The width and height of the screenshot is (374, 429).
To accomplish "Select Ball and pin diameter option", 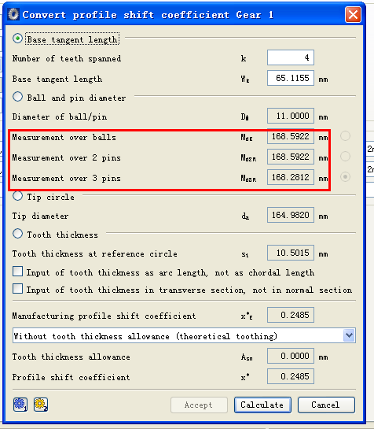I will point(17,97).
